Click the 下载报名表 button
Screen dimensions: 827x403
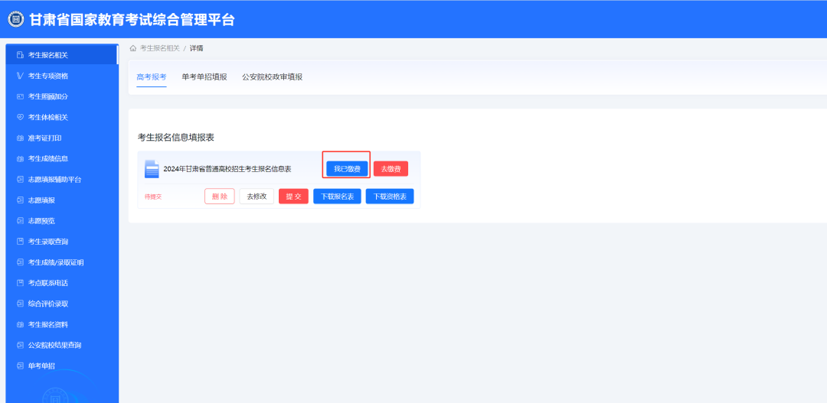pos(337,197)
